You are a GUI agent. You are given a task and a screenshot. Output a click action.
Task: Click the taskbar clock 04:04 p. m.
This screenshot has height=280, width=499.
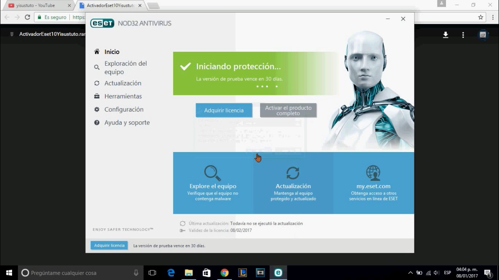467,269
